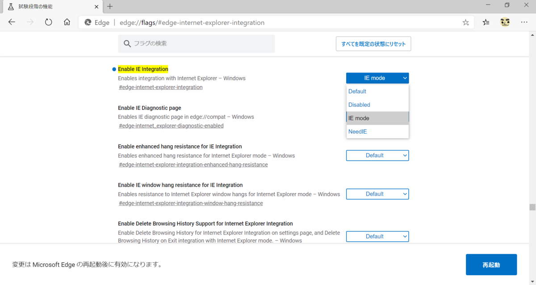
Task: Click the restart notice text at bottom
Action: tap(87, 264)
